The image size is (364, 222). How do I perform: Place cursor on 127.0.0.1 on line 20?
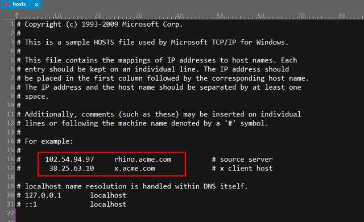click(43, 195)
